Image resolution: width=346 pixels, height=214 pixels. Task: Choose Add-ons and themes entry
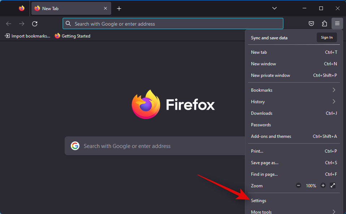tap(271, 136)
